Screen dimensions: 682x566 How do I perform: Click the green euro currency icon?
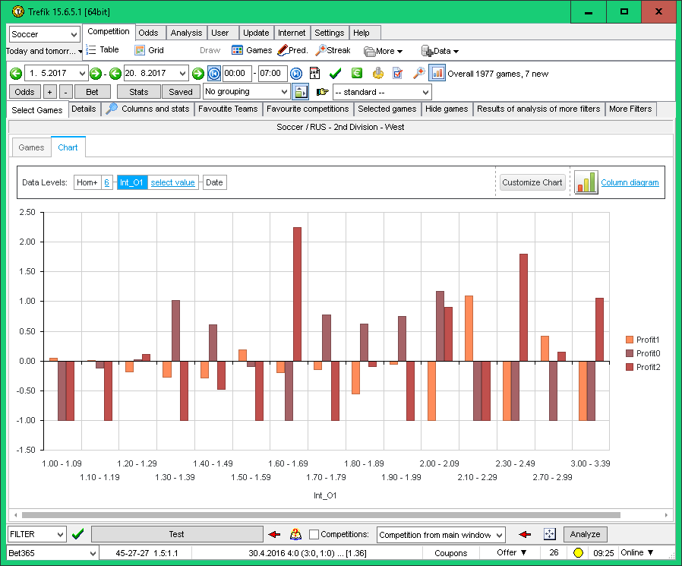[x=356, y=74]
